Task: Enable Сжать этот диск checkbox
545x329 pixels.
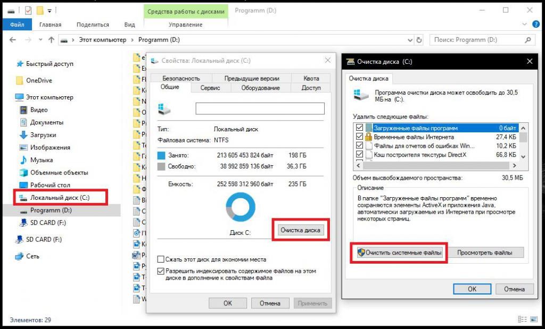Action: click(161, 259)
